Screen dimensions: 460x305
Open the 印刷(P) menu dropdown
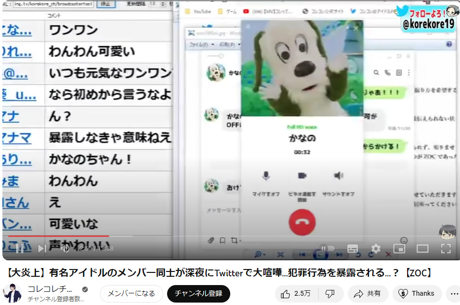pyautogui.click(x=230, y=45)
